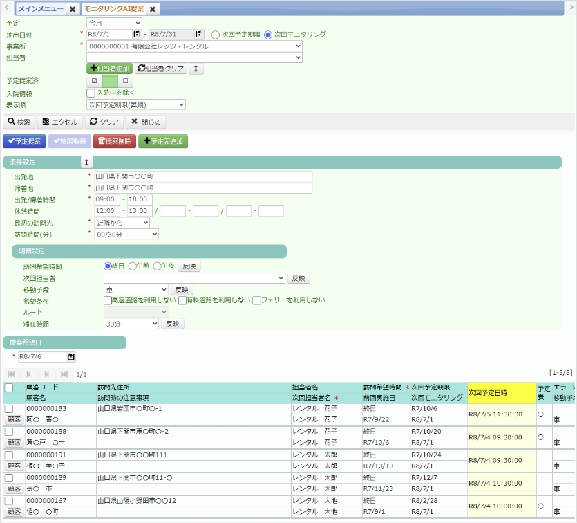577x523 pixels.
Task: Click departure time field 09:00
Action: (107, 199)
